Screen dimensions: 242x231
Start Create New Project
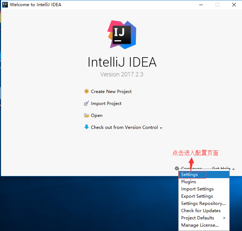tap(111, 92)
